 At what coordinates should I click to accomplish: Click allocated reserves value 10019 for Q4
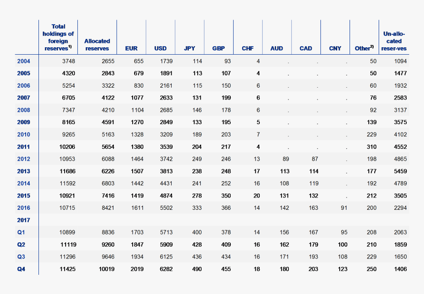click(x=106, y=269)
